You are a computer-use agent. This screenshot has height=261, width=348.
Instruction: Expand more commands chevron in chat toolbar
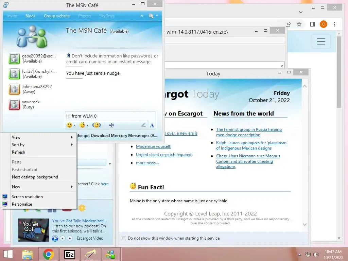coord(142,16)
